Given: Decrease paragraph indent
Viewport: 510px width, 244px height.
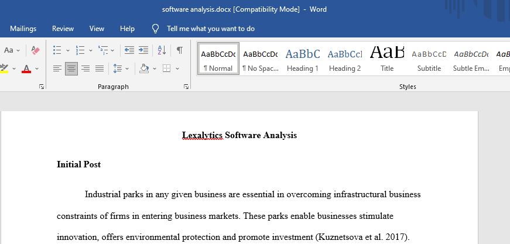Looking at the screenshot, I should [x=129, y=50].
